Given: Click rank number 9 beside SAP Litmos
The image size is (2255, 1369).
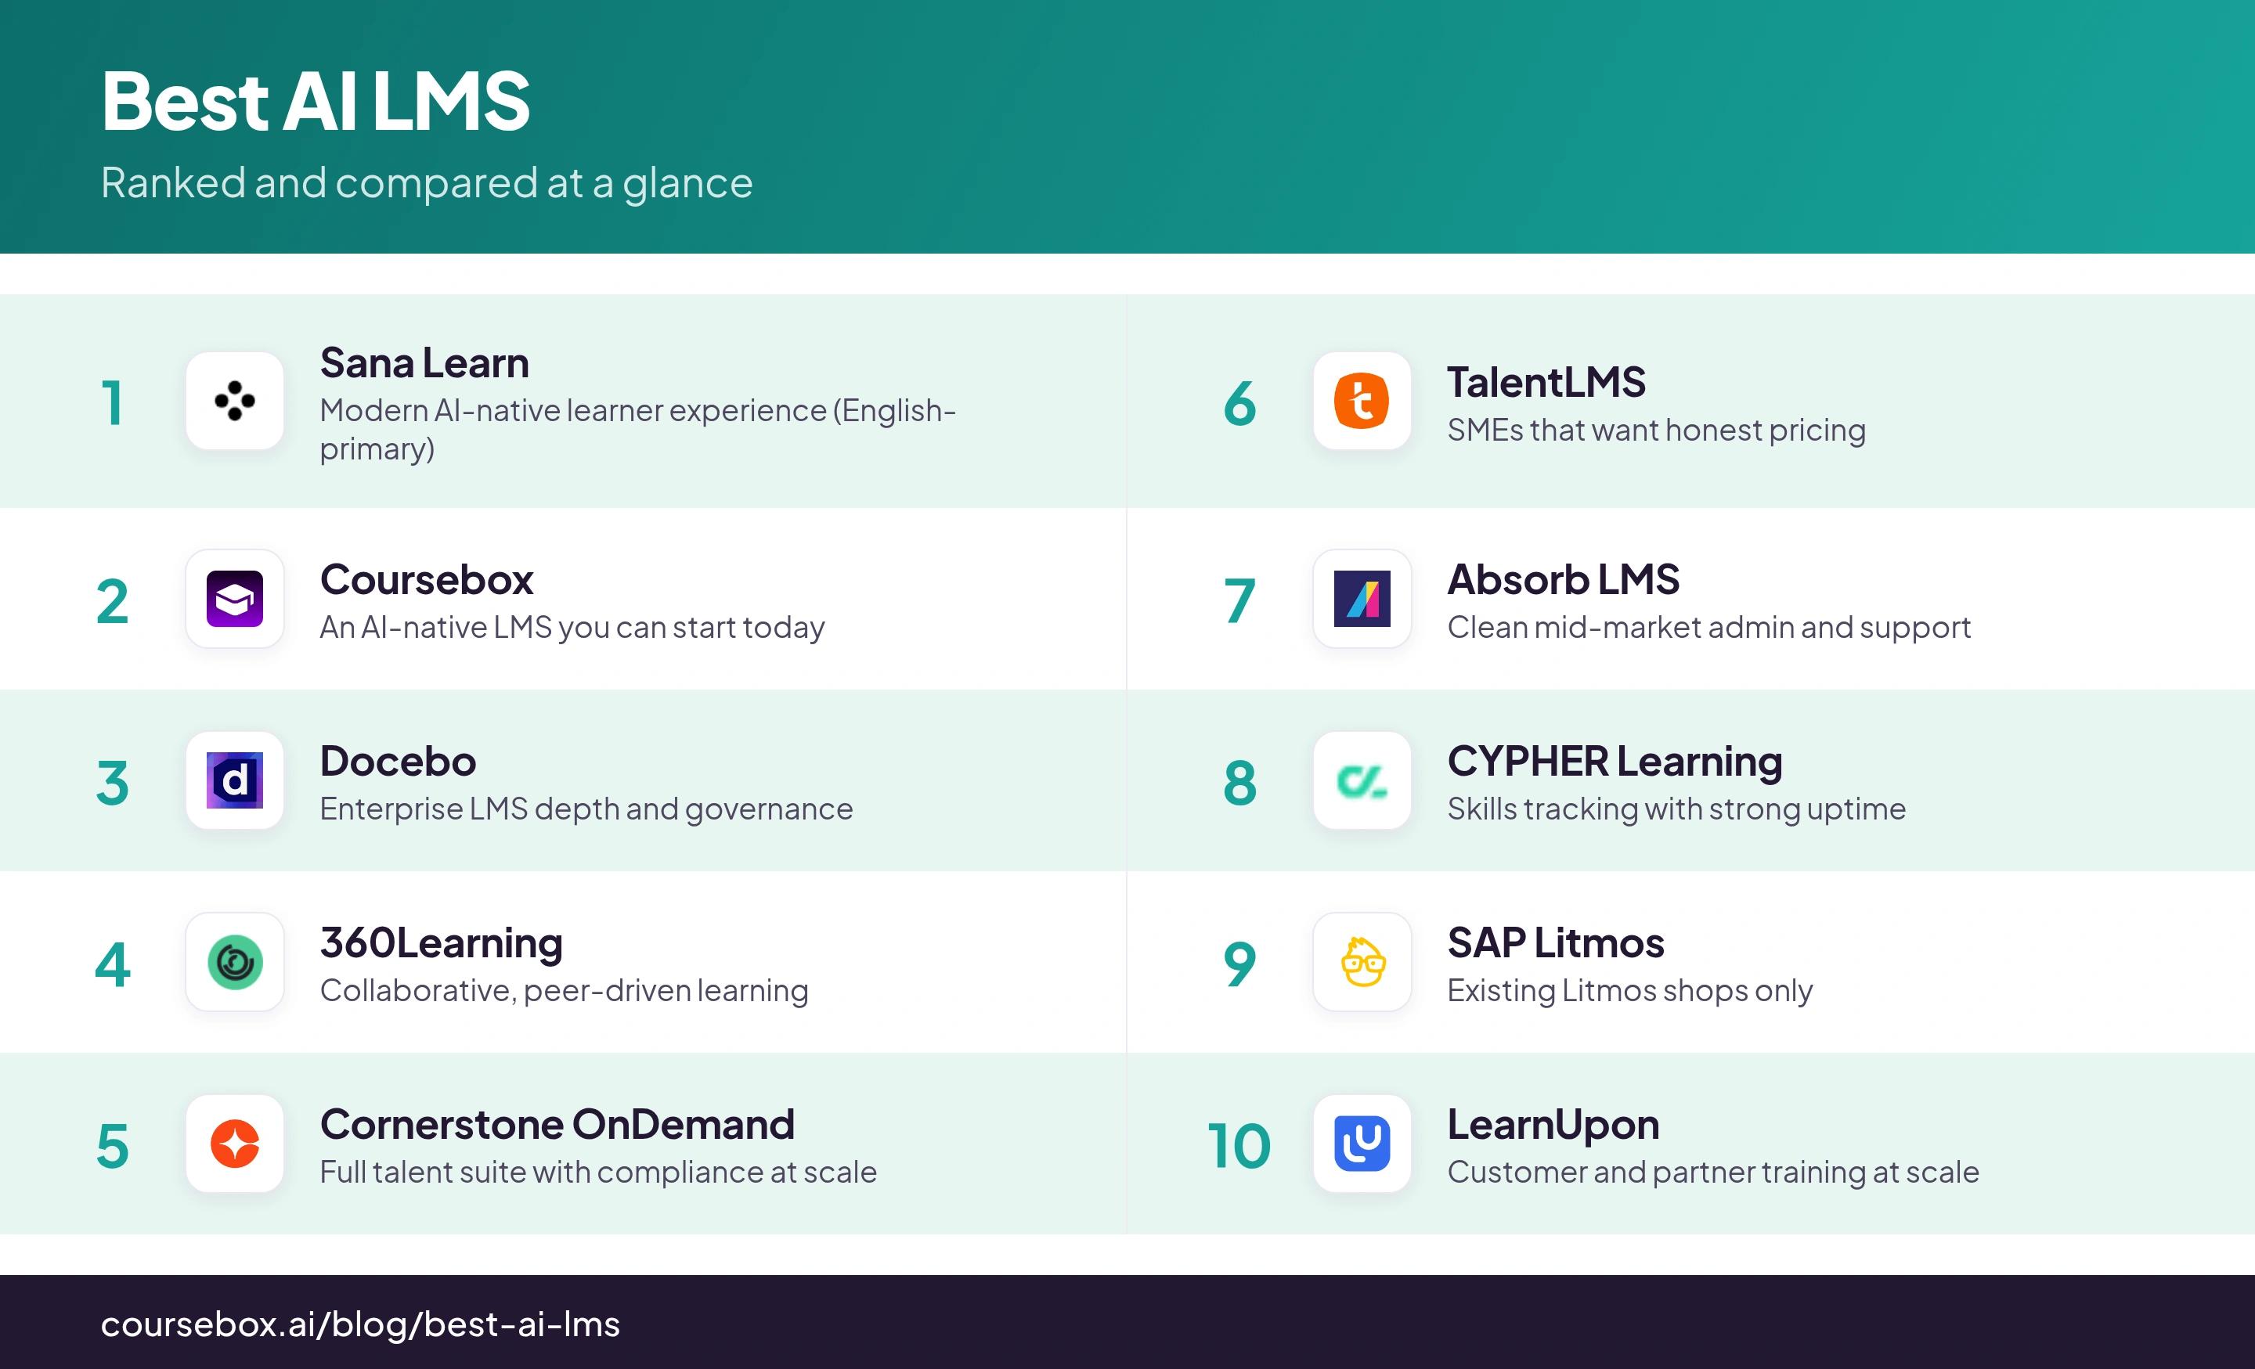Looking at the screenshot, I should click(x=1240, y=964).
